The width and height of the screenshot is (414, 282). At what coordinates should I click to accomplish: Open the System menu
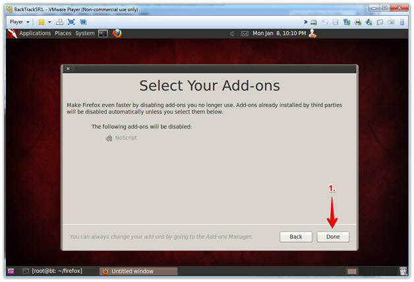(x=85, y=34)
